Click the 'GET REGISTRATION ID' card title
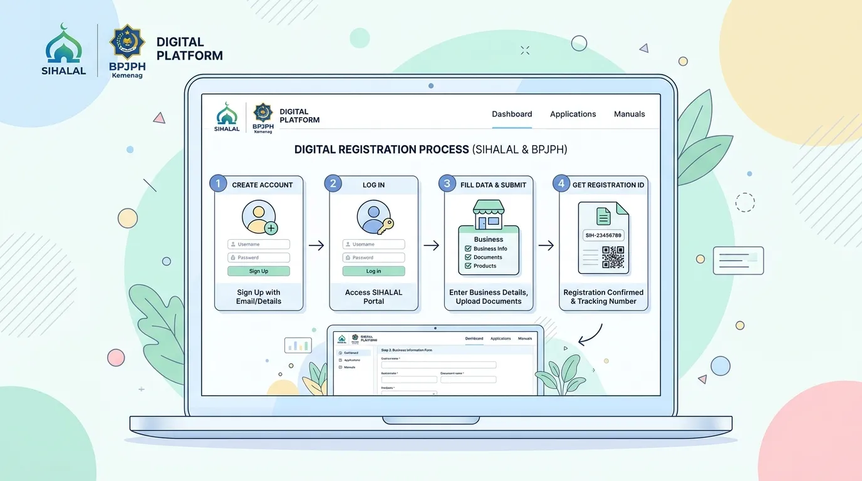This screenshot has height=481, width=862. point(608,185)
